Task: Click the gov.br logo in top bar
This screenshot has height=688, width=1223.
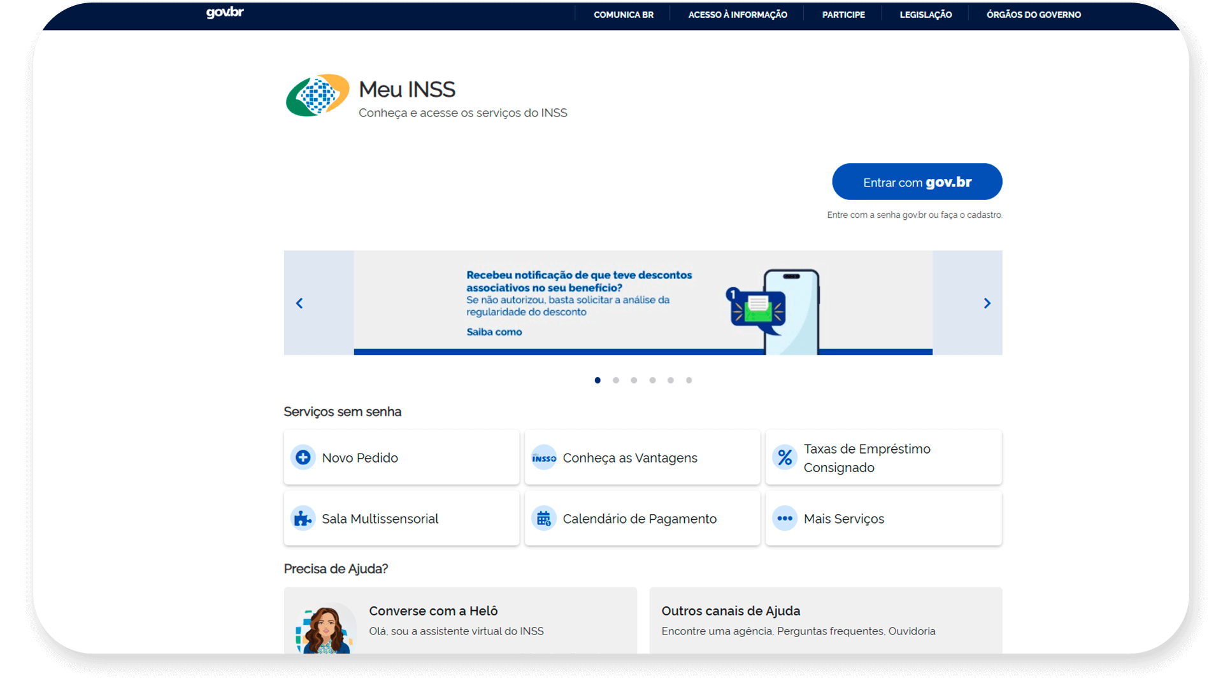Action: (x=225, y=13)
